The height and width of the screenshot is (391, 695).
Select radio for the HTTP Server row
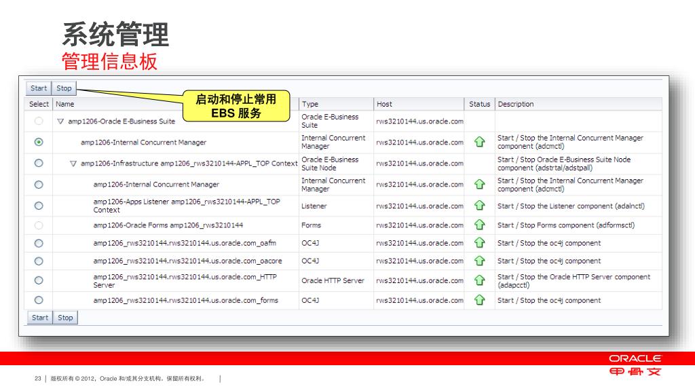(x=39, y=280)
